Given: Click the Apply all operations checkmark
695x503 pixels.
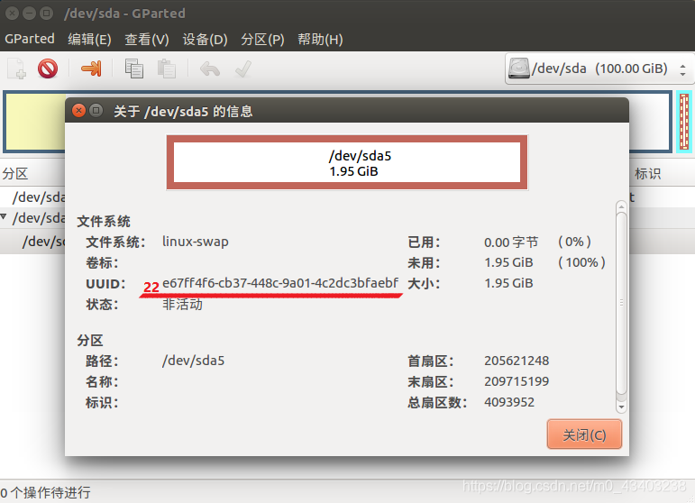Looking at the screenshot, I should 243,69.
